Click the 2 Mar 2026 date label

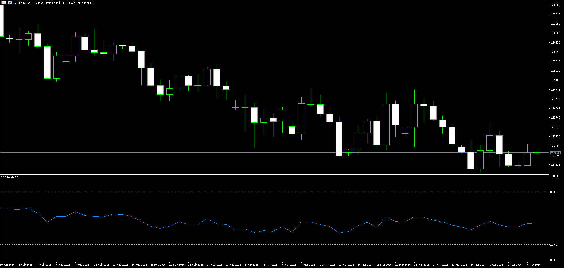coord(251,265)
